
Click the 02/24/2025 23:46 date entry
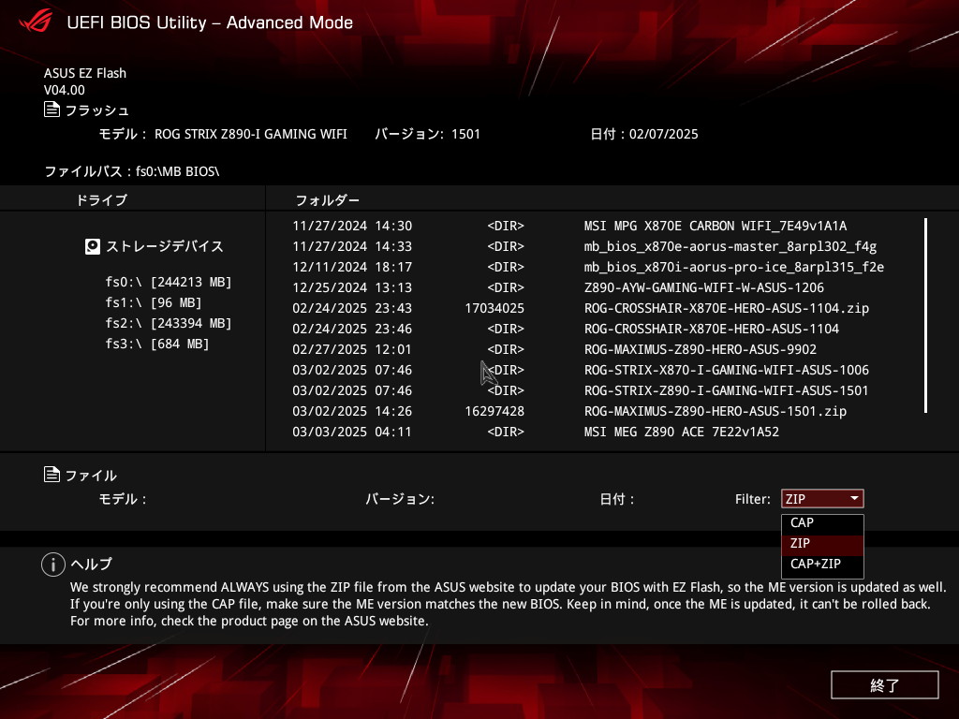(352, 329)
